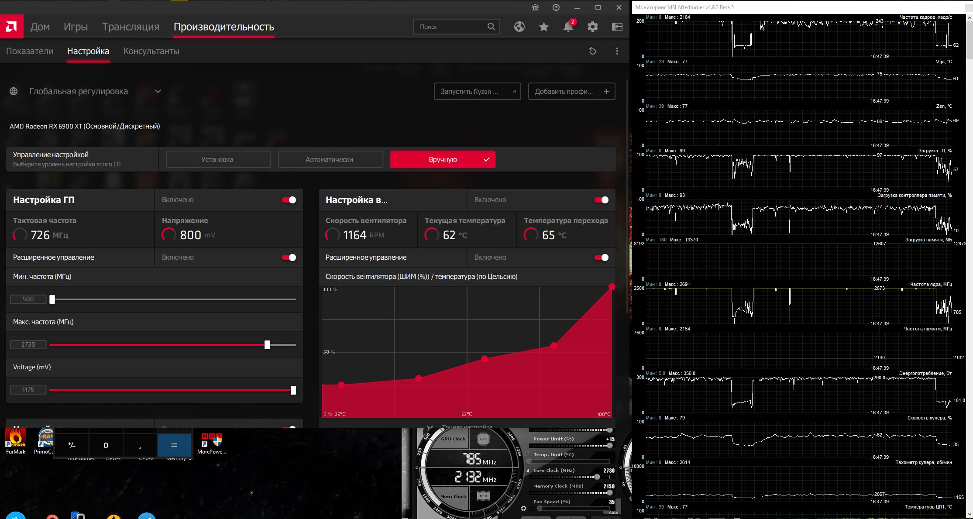Turn off GPU Расширенное управление switch
973x519 pixels.
(289, 258)
